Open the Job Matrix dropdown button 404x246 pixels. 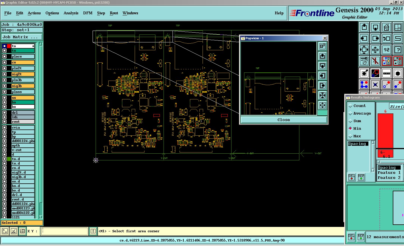tap(22, 37)
